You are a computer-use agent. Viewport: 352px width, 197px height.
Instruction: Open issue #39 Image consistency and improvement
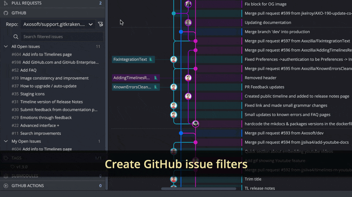pyautogui.click(x=50, y=78)
